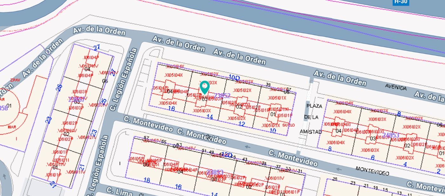Image resolution: width=445 pixels, height=196 pixels.
Task: Click the black AVENIDA street text
Action: 395,87
